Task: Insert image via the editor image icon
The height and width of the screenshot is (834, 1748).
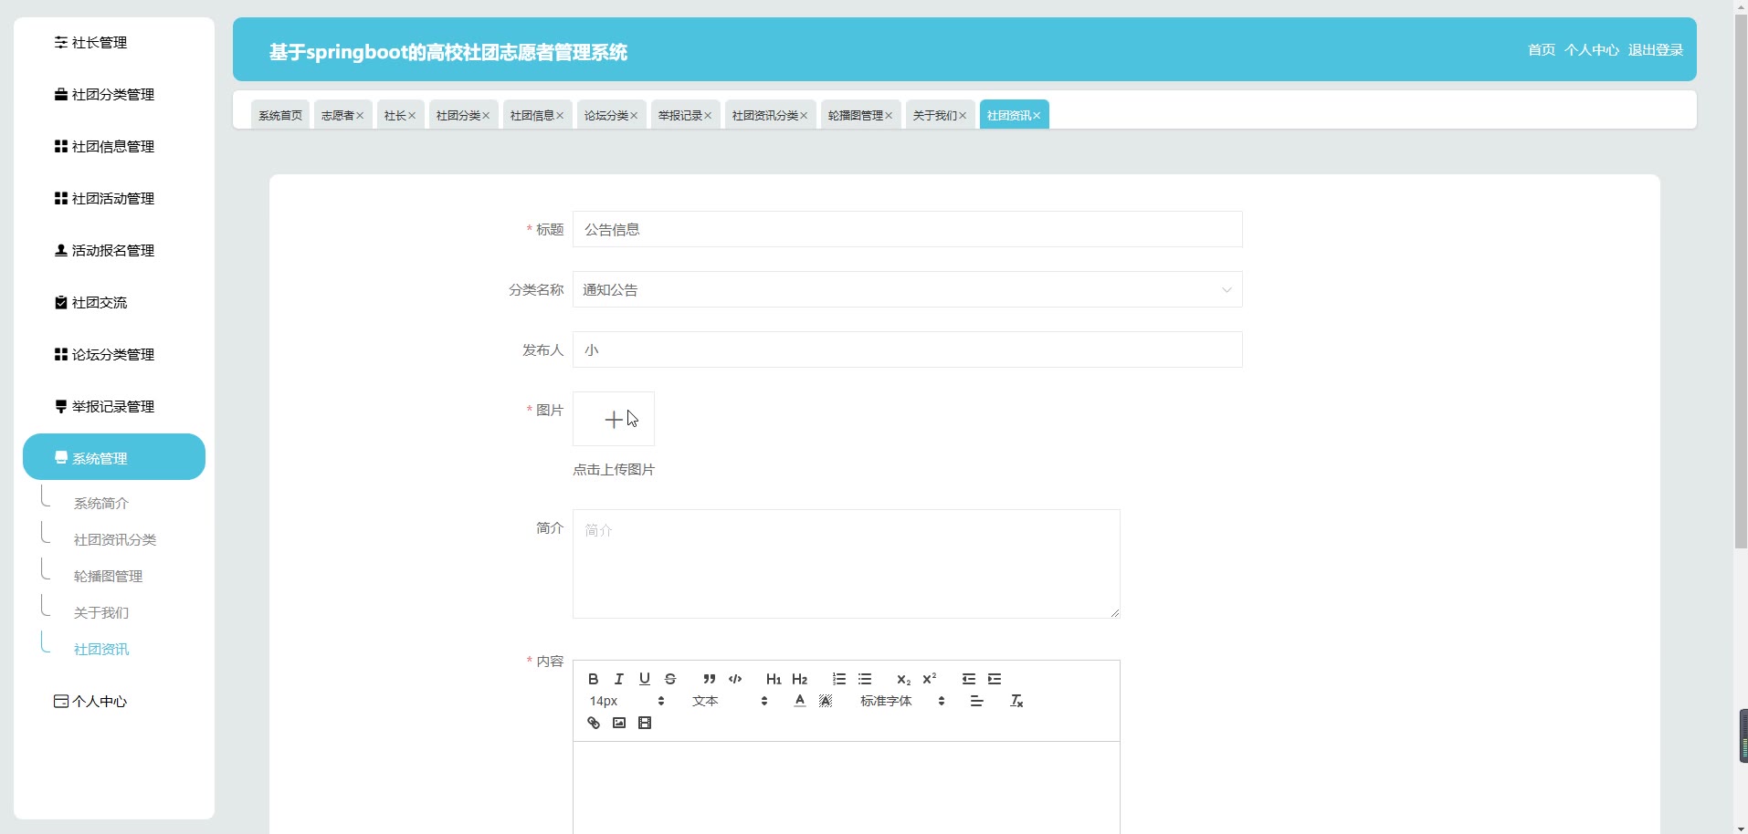Action: pyautogui.click(x=619, y=723)
